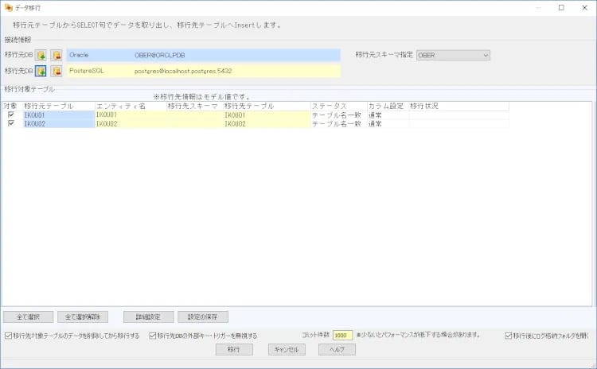The image size is (597, 369).
Task: Click the second database icon in 移行元DB row
Action: [x=57, y=55]
